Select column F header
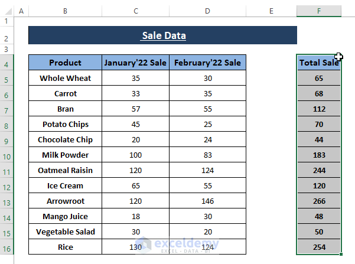 319,11
